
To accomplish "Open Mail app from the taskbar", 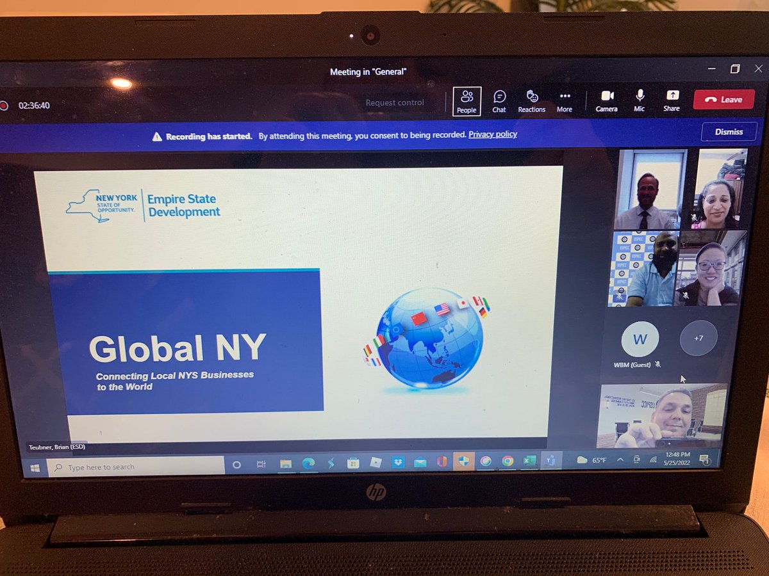I will [420, 462].
